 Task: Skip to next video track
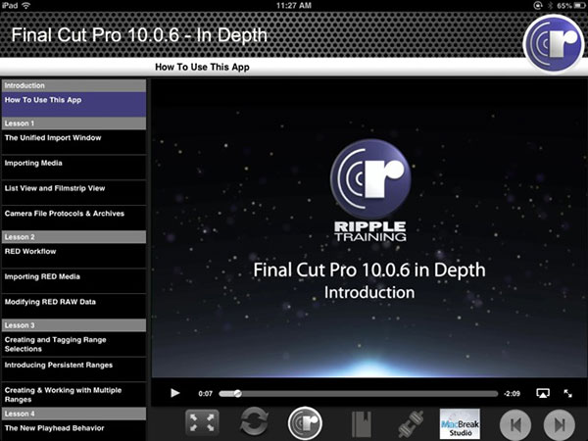[560, 424]
